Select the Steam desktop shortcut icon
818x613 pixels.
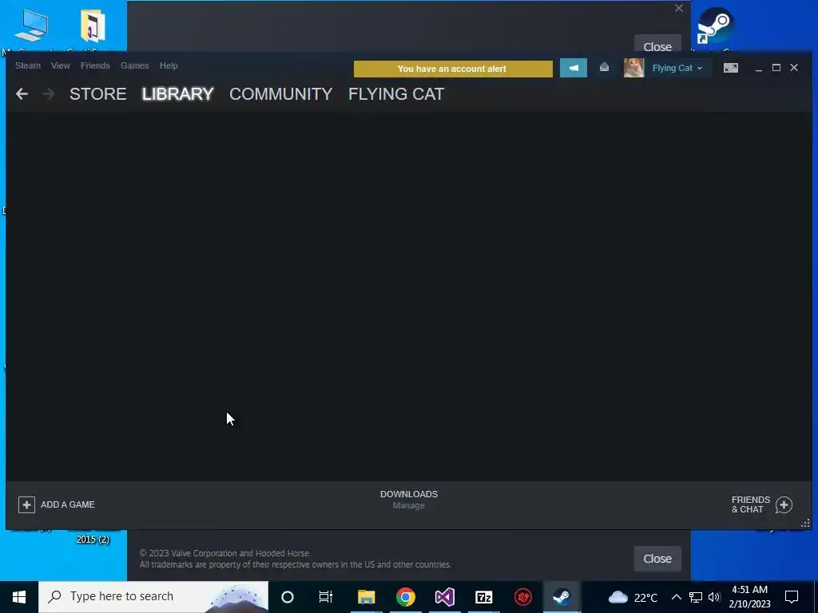tap(715, 26)
